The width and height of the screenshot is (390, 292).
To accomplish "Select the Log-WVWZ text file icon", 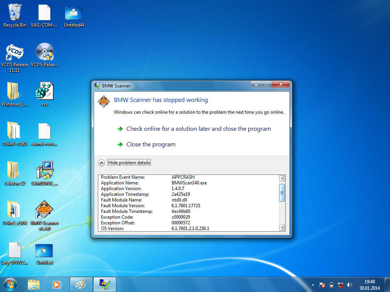I will click(15, 253).
